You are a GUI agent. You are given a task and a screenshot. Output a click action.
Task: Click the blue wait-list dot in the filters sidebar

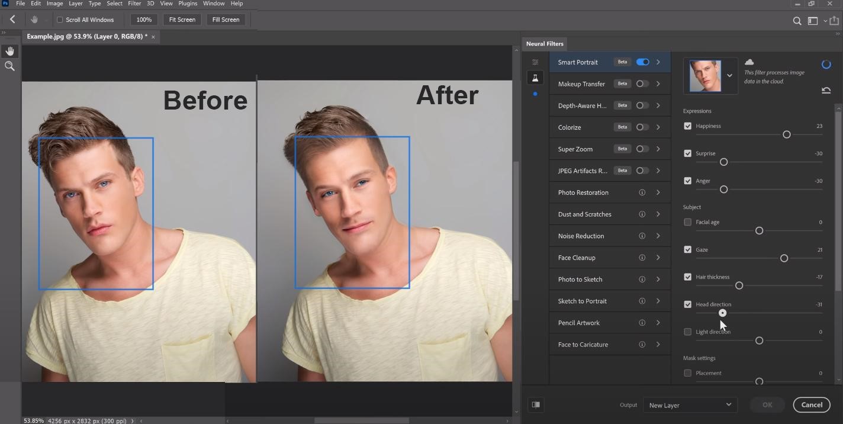click(535, 94)
